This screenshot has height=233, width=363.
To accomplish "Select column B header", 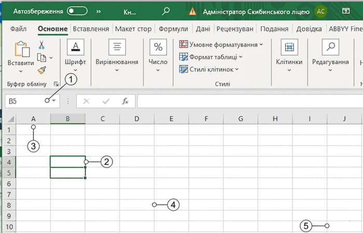I will (x=67, y=119).
